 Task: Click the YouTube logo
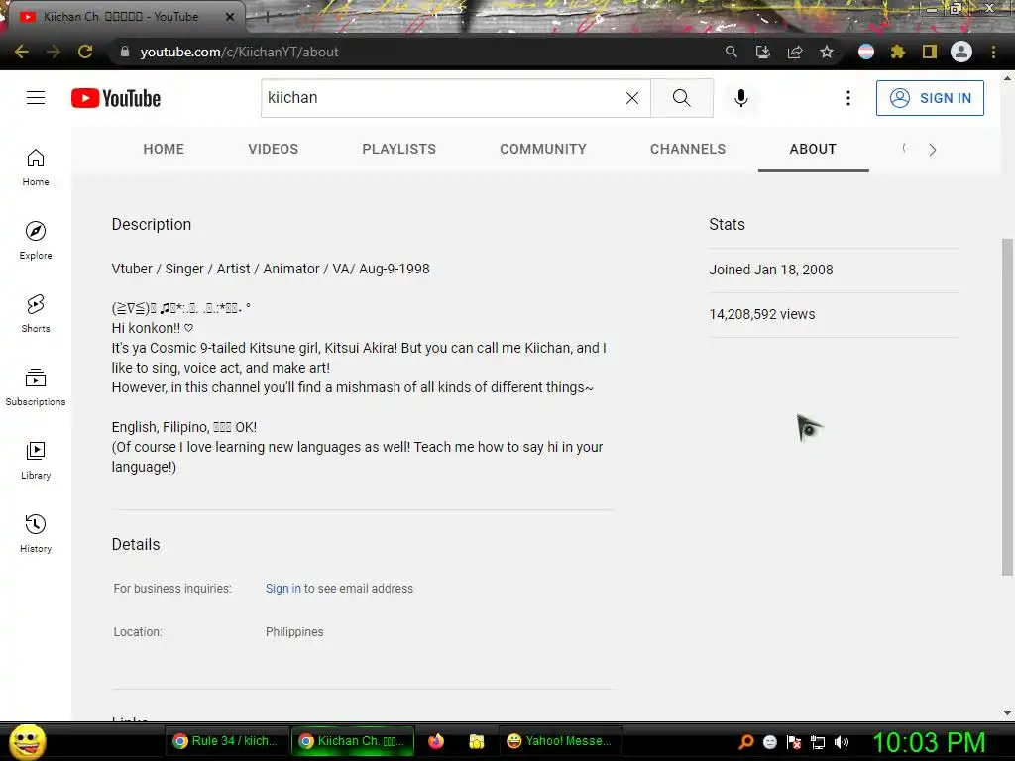tap(116, 98)
